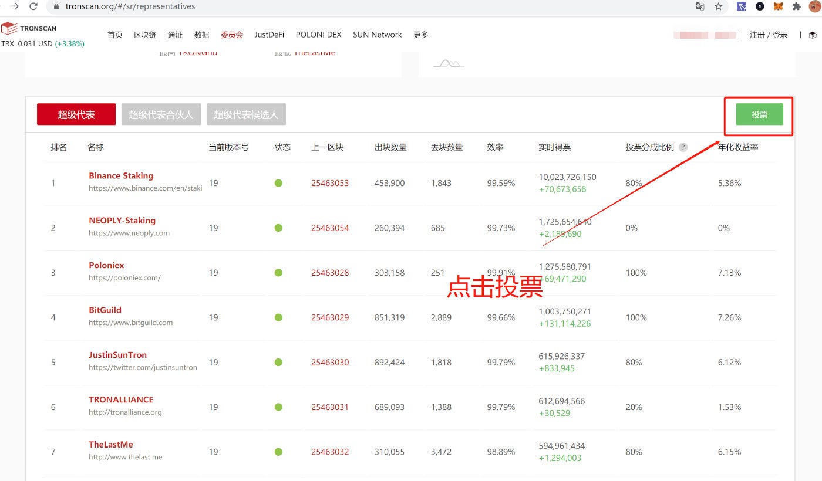Click the 年化收益率 column header

738,147
